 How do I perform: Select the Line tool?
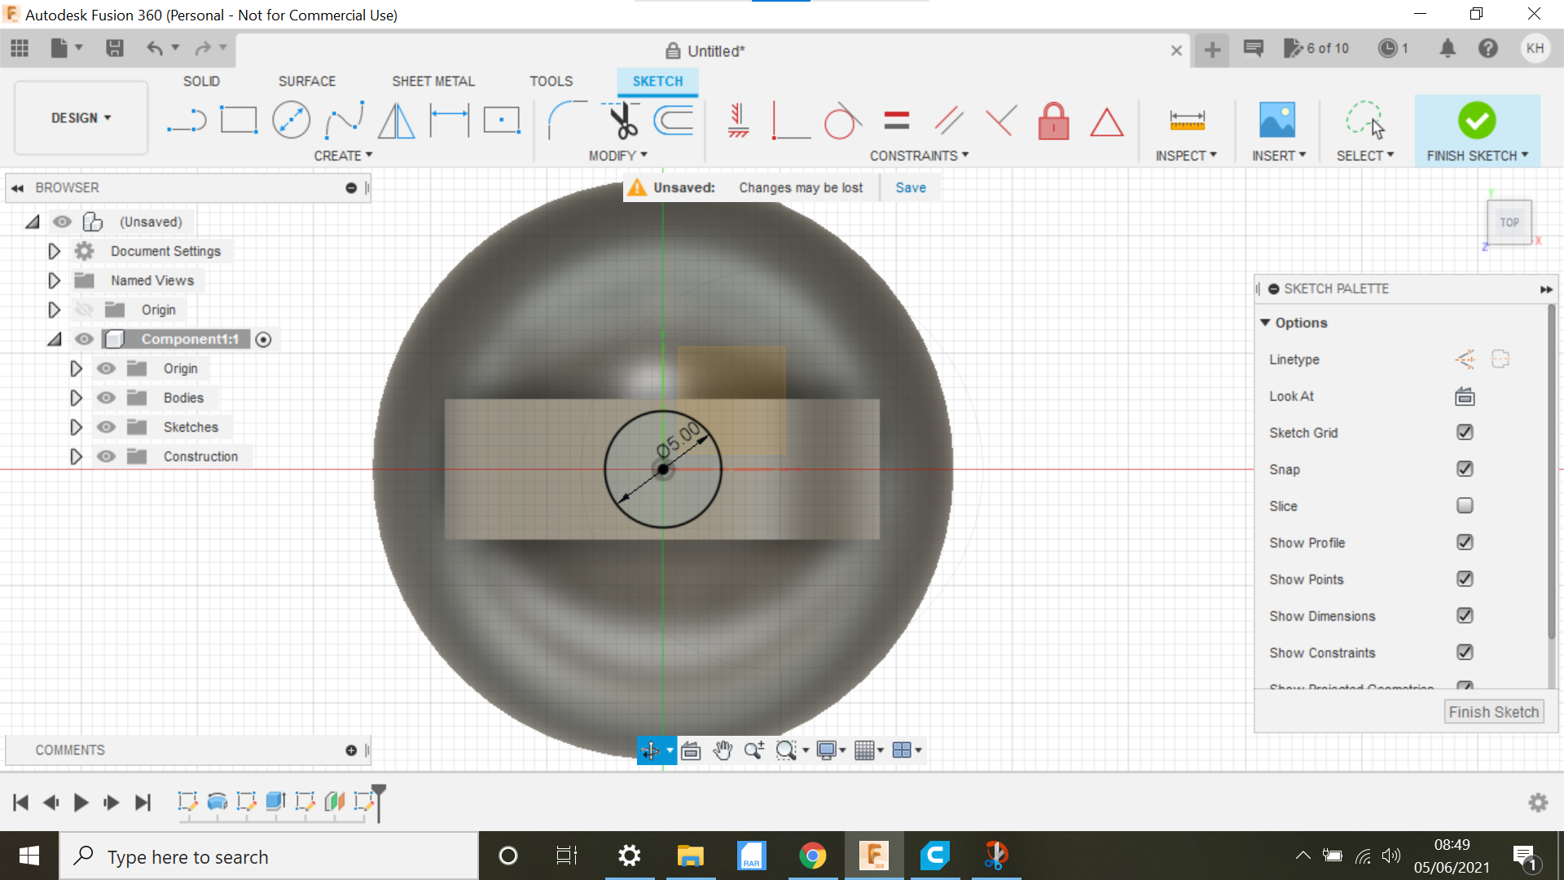coord(186,119)
